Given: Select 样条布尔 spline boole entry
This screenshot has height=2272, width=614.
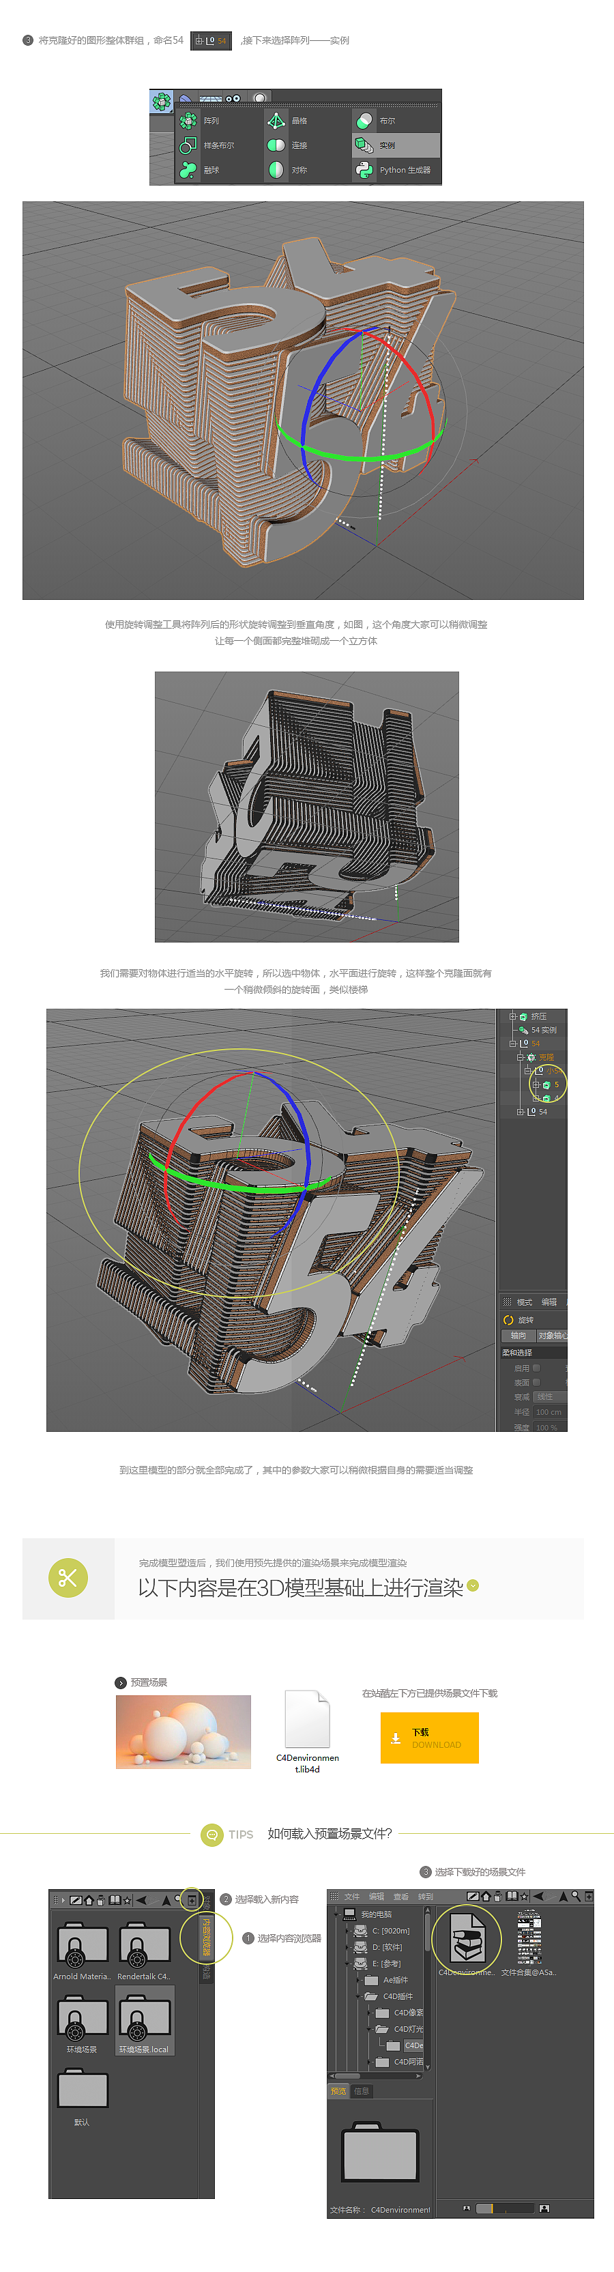Looking at the screenshot, I should [x=219, y=145].
